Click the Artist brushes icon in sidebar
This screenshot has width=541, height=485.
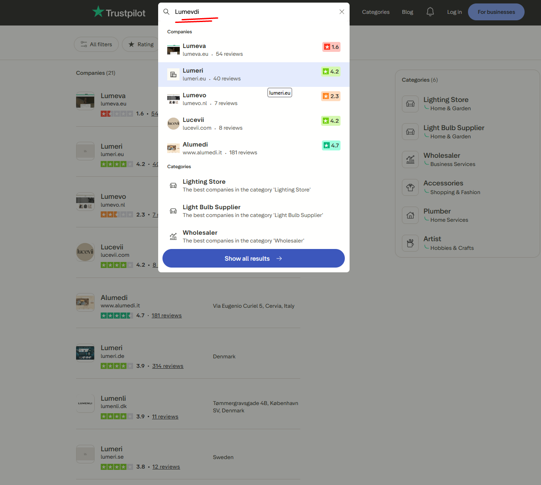pos(410,243)
